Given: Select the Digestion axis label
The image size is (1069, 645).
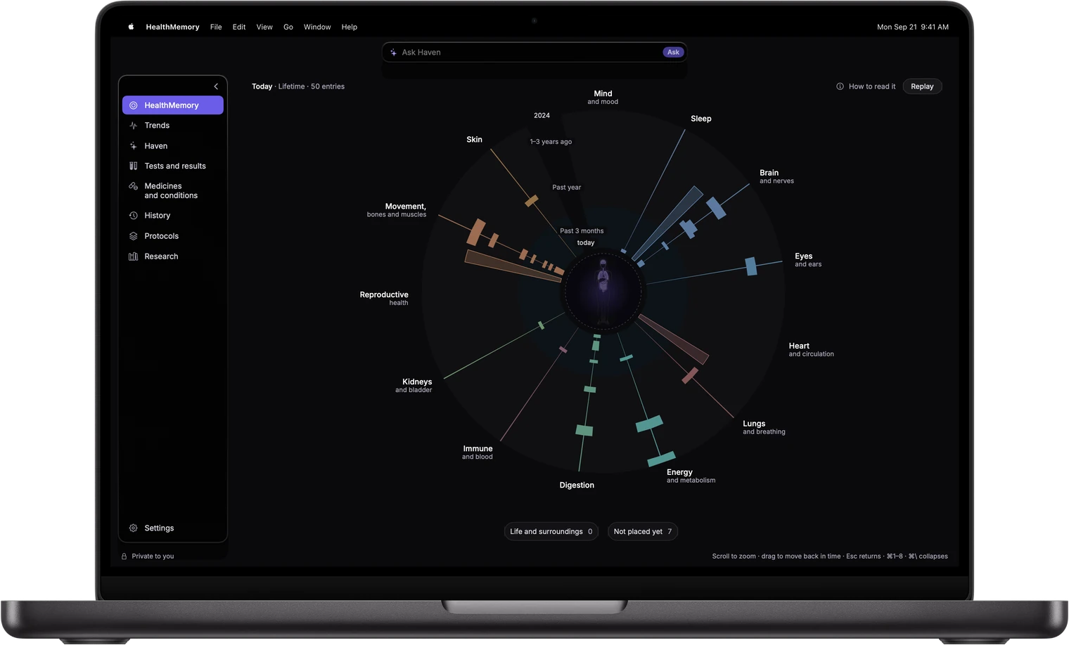Looking at the screenshot, I should tap(577, 486).
